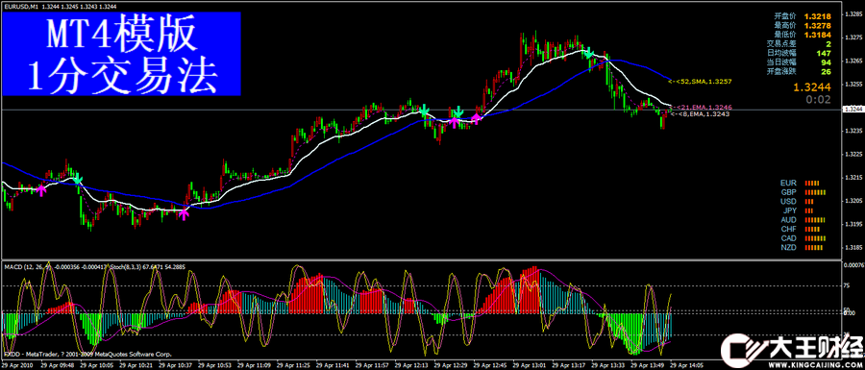Click the NZD currency strength row
The image size is (865, 370).
(802, 248)
